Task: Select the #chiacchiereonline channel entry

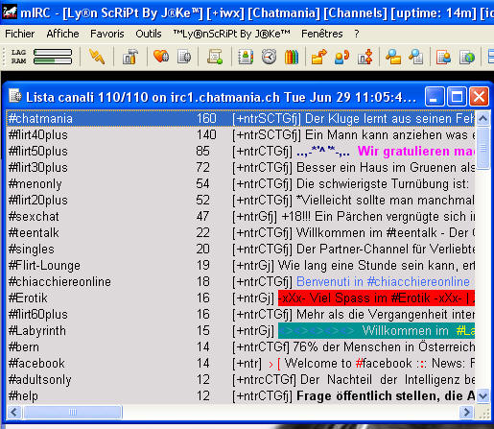Action: (59, 282)
